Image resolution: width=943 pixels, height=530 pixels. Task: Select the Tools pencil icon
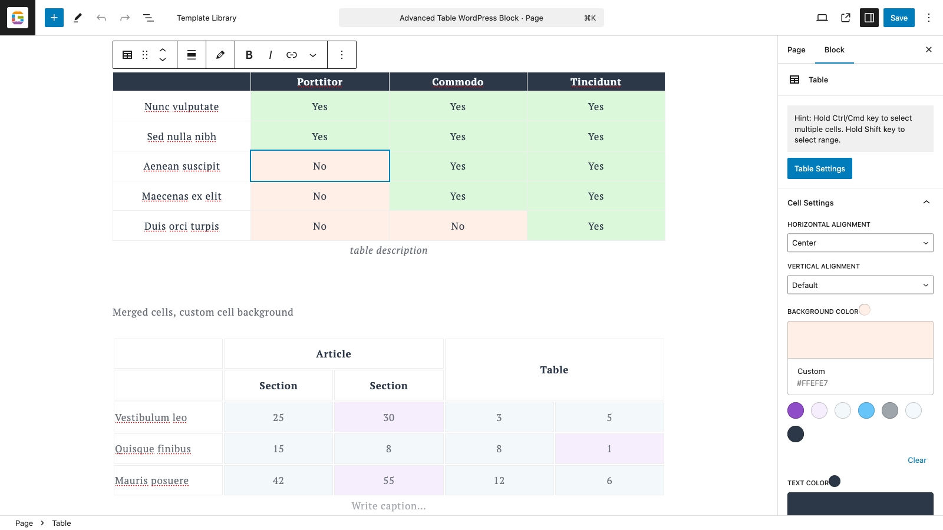[x=78, y=18]
